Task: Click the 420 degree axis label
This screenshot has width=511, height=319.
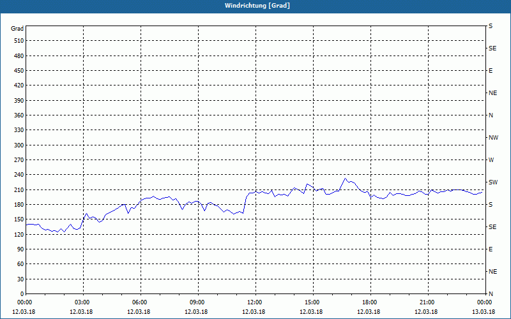Action: [x=19, y=85]
